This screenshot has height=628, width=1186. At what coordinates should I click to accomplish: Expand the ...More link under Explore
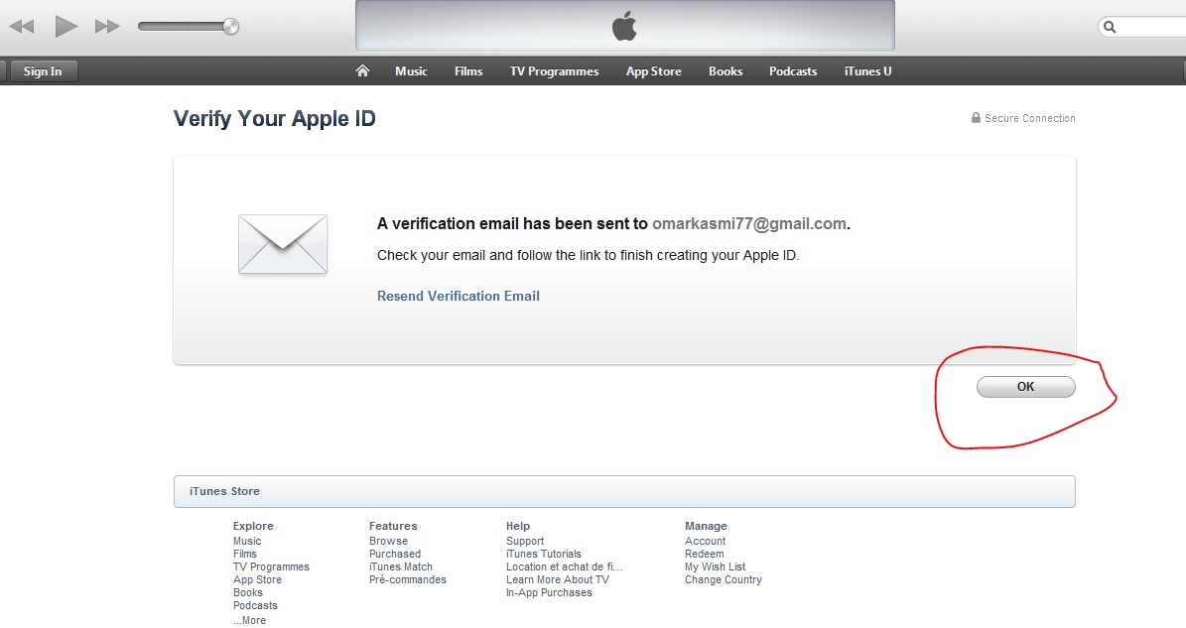click(249, 620)
